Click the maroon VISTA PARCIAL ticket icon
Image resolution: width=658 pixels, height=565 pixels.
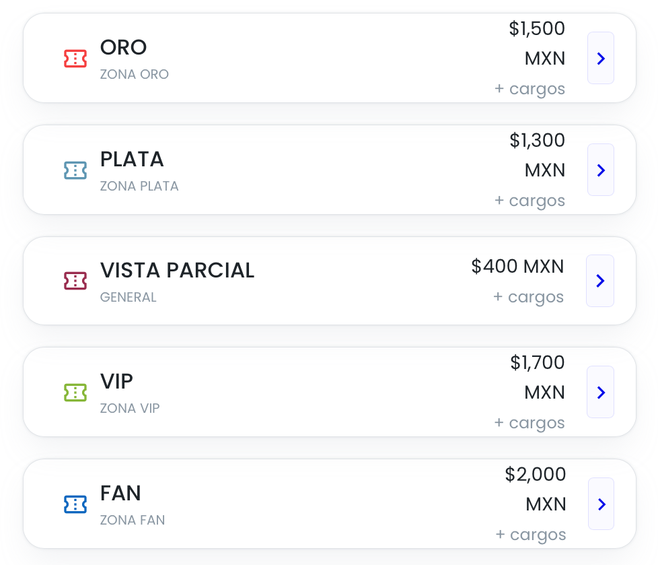pyautogui.click(x=75, y=281)
